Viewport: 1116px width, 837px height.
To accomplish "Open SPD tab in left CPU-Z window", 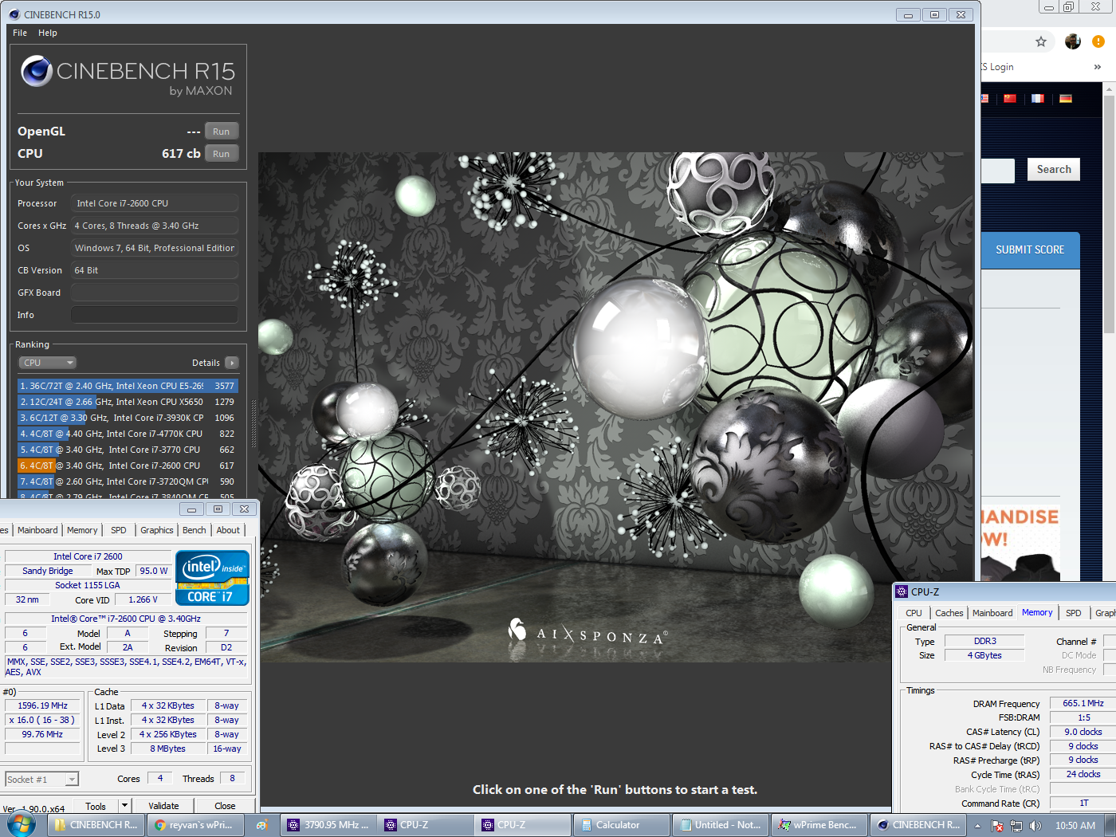I will [119, 530].
